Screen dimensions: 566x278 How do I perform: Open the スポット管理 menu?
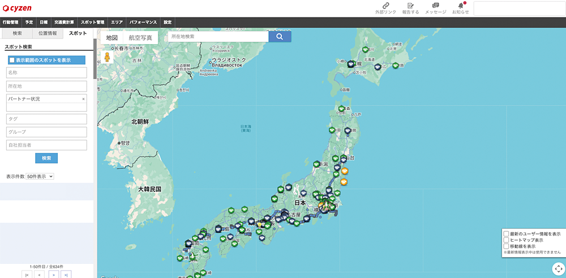coord(92,22)
